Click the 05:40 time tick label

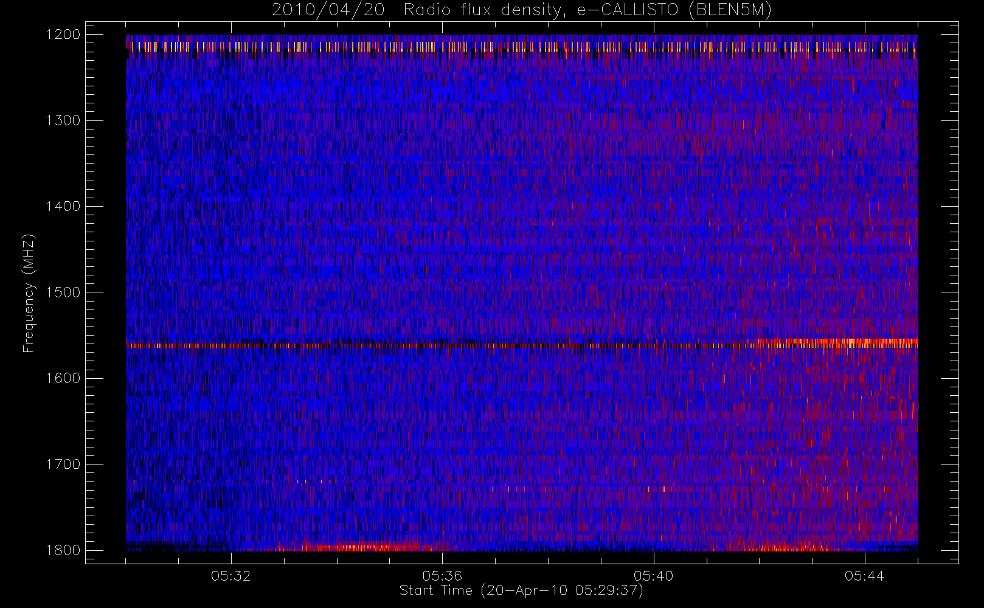pyautogui.click(x=653, y=576)
